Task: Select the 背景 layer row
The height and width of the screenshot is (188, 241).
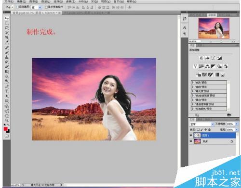Action: click(213, 141)
